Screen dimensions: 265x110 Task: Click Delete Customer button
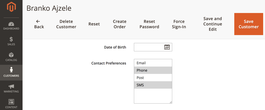pyautogui.click(x=66, y=24)
